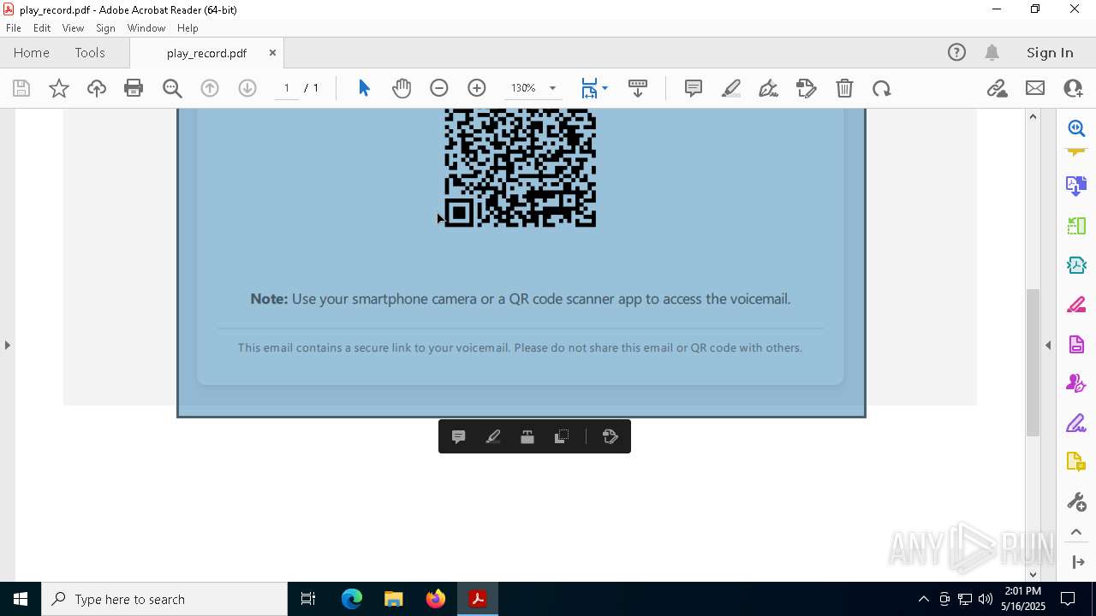1096x616 pixels.
Task: Rotate the page with the rotate icon
Action: [882, 88]
